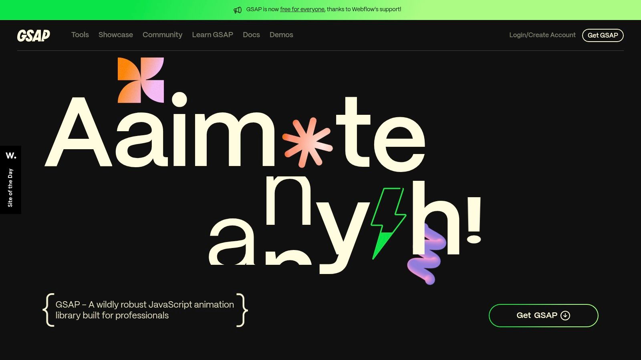The image size is (641, 360).
Task: Open the Tools menu
Action: coord(80,35)
